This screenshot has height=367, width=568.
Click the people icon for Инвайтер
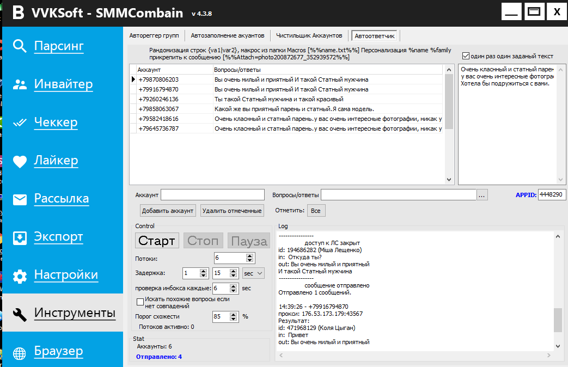(x=20, y=84)
